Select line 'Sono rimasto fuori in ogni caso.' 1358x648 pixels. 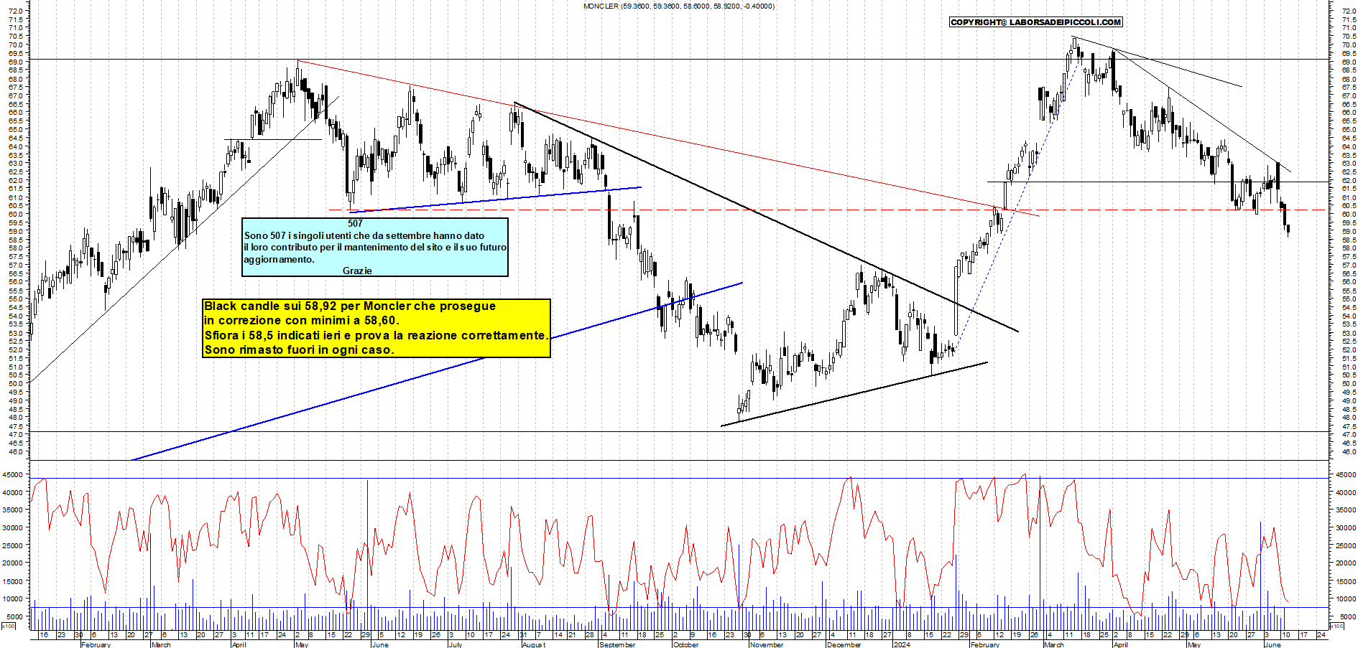(300, 350)
